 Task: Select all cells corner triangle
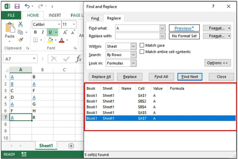pyautogui.click(x=7, y=70)
